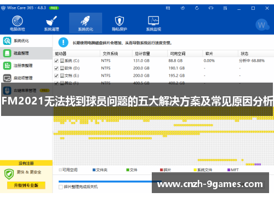Toggle checkbox for 软件 (D:) drive
Screen dimensions: 274x198
[x=56, y=68]
